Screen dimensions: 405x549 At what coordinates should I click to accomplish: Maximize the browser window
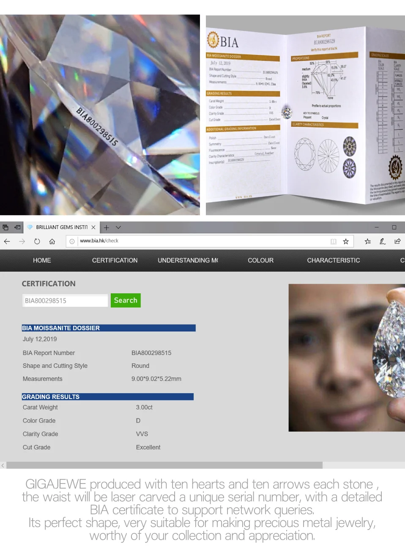click(x=394, y=227)
